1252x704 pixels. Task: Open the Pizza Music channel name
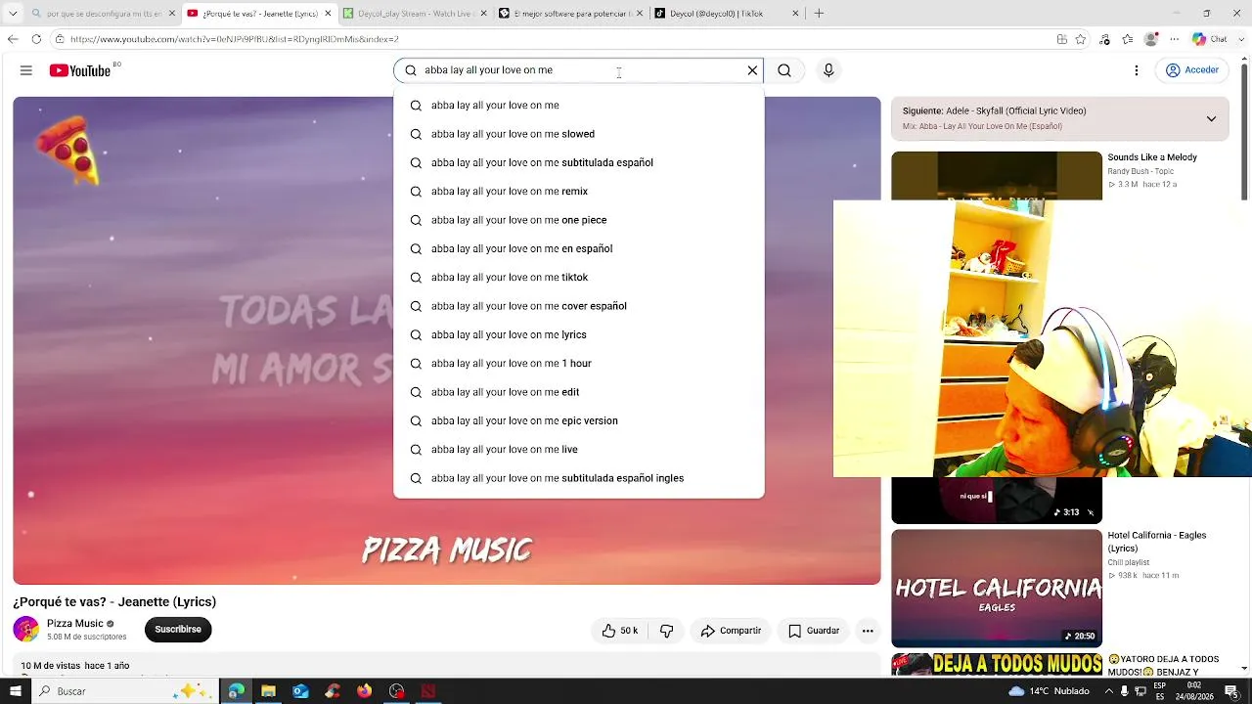[75, 624]
